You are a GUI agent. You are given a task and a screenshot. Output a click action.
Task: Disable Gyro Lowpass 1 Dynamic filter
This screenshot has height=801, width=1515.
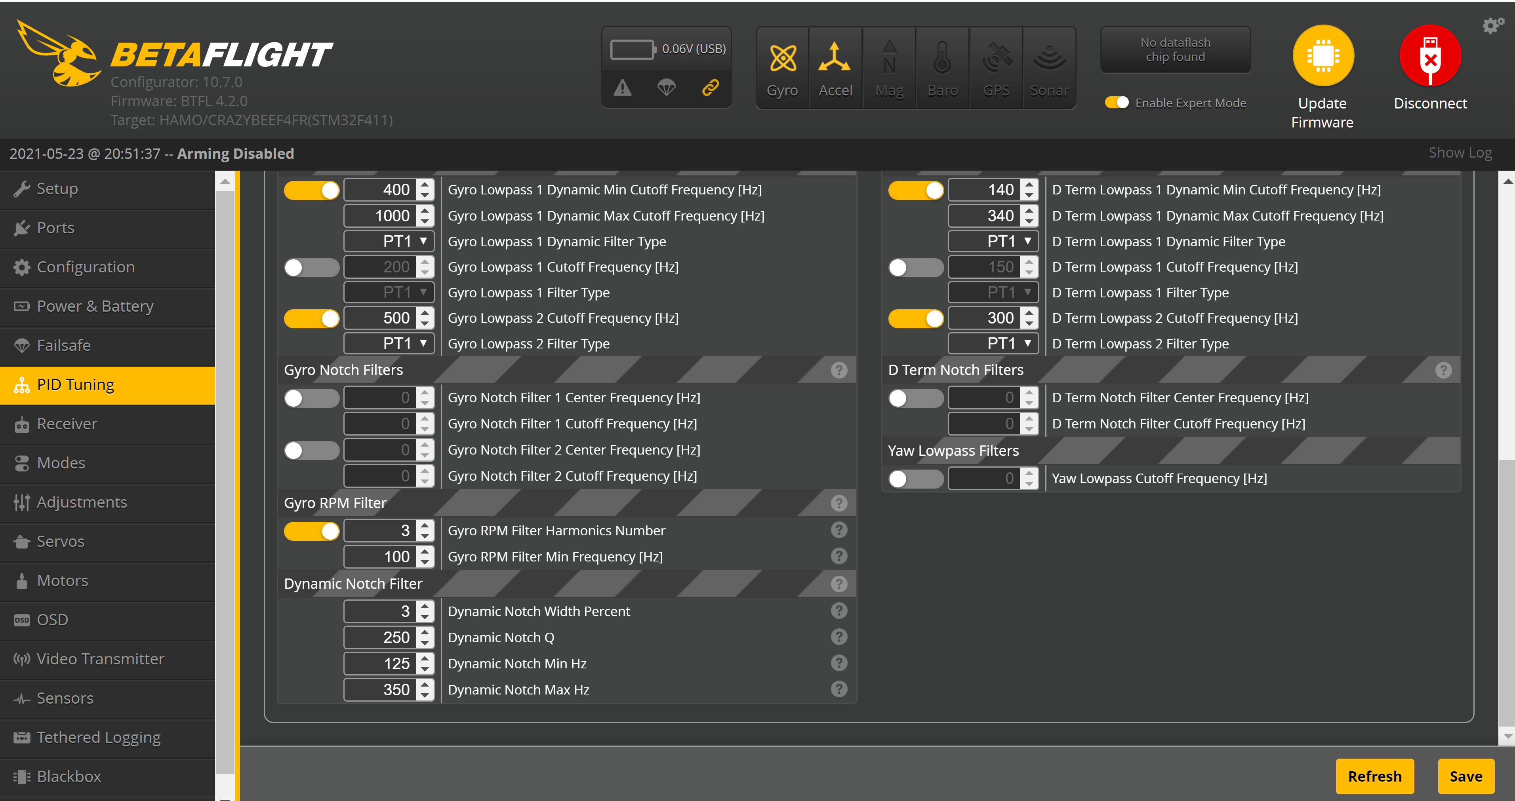(x=312, y=190)
